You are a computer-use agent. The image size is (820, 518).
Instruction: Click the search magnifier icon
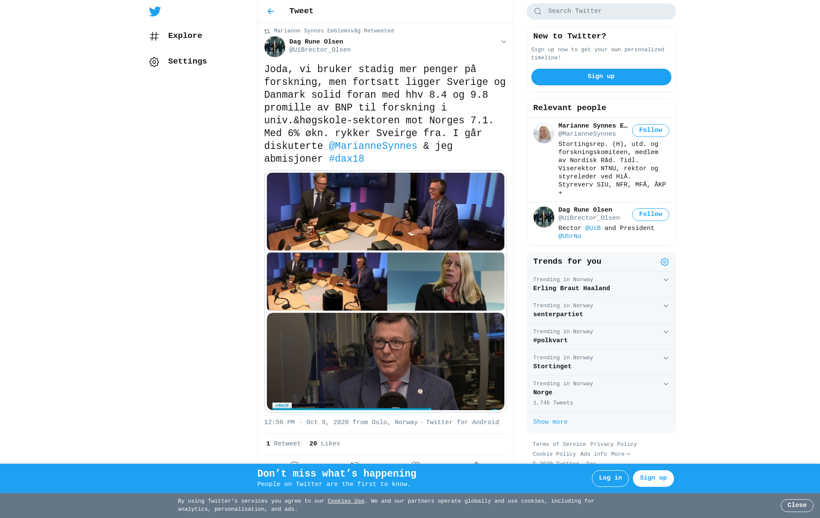tap(538, 12)
